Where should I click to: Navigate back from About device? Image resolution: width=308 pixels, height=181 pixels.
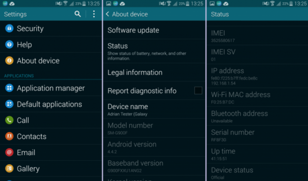click(108, 14)
